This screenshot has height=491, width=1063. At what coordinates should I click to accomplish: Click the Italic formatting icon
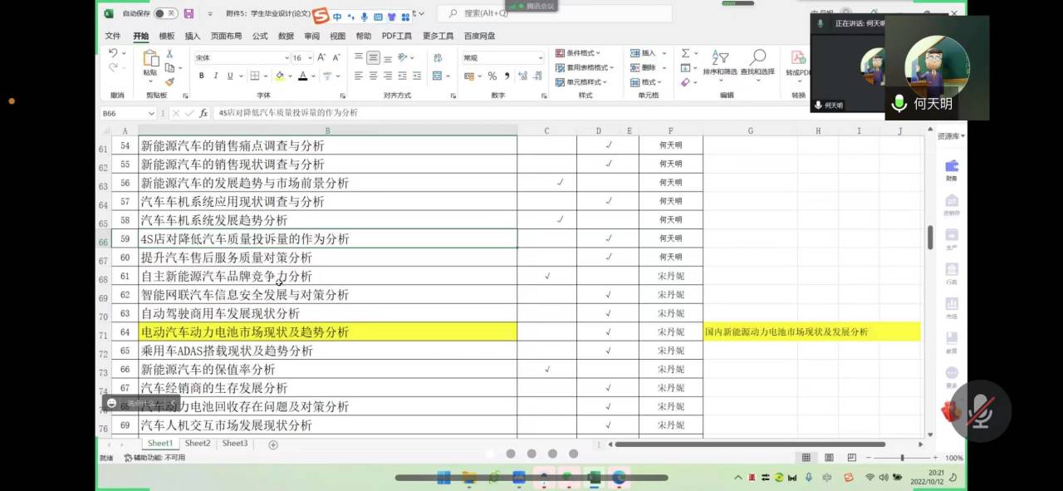216,76
